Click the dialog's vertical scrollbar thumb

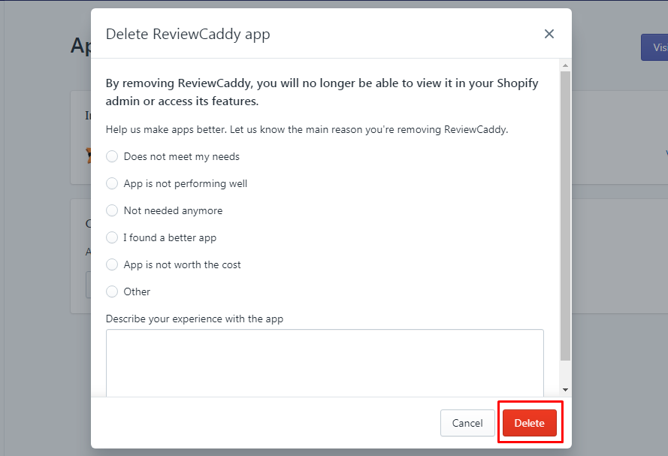[565, 216]
